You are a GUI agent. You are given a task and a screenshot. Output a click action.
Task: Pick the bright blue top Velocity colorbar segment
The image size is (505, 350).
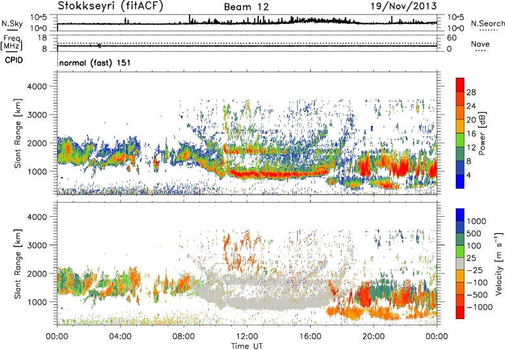460,214
